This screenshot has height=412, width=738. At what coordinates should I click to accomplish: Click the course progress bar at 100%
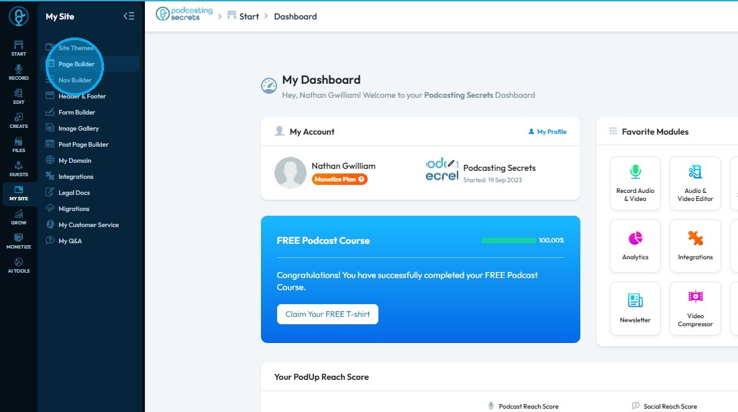coord(509,241)
